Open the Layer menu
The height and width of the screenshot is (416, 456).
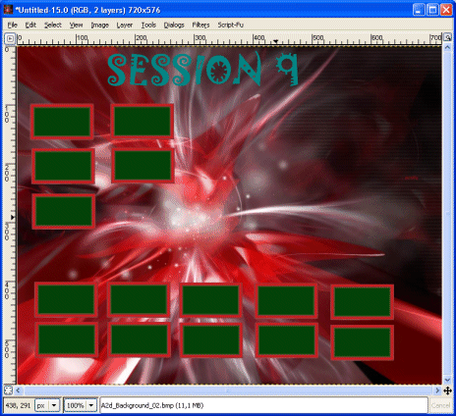click(125, 25)
